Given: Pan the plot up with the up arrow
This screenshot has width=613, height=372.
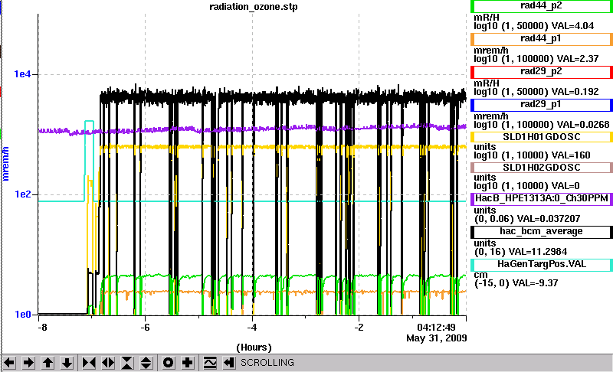Looking at the screenshot, I should pos(48,363).
